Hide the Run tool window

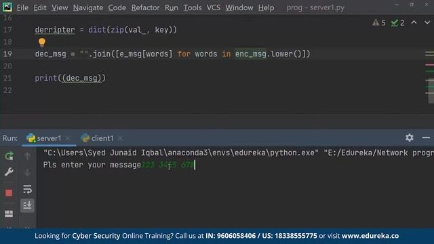[426, 138]
